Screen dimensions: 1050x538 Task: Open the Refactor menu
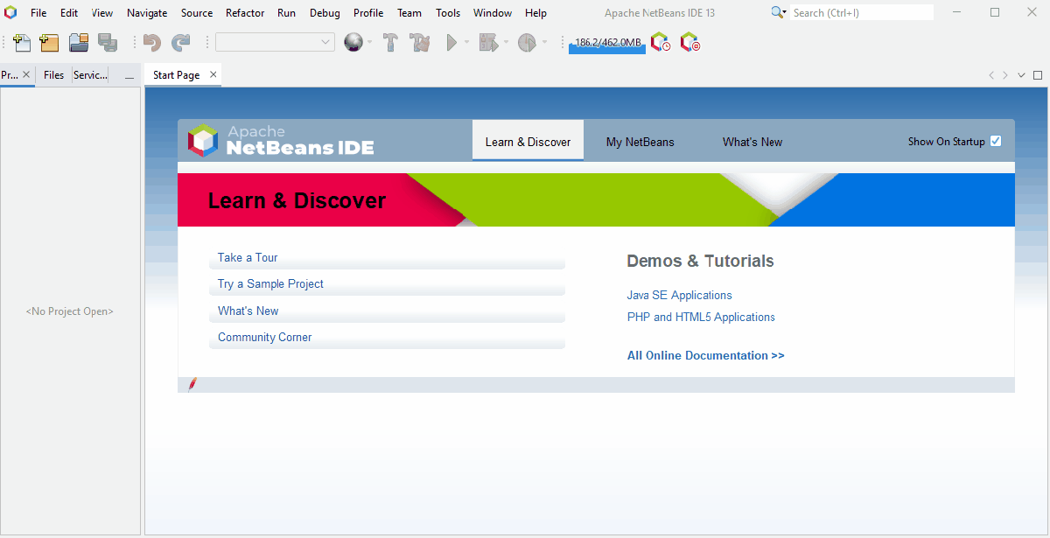pos(245,13)
